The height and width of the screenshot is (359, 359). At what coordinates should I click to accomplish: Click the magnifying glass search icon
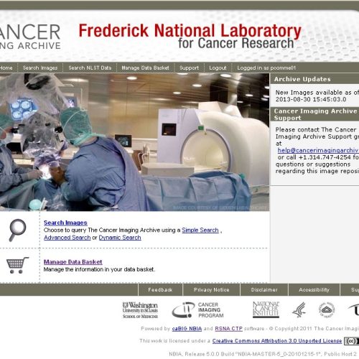pyautogui.click(x=17, y=230)
